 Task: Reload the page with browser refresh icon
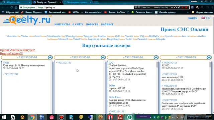pos(11,7)
